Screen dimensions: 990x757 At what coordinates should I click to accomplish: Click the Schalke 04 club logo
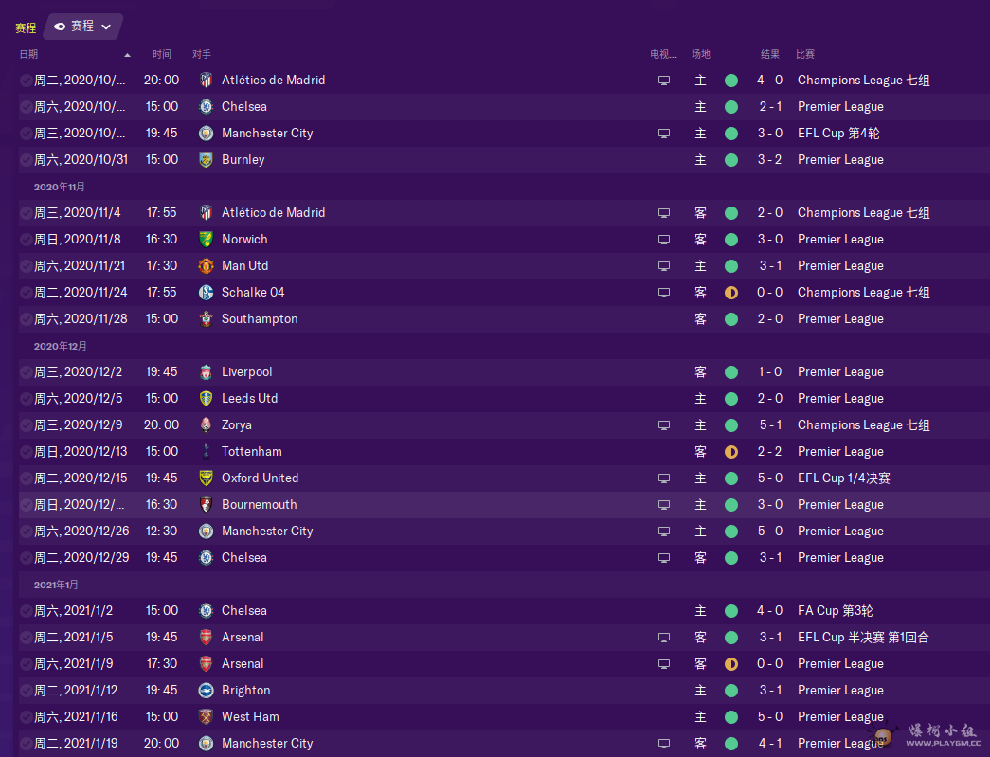(x=206, y=293)
